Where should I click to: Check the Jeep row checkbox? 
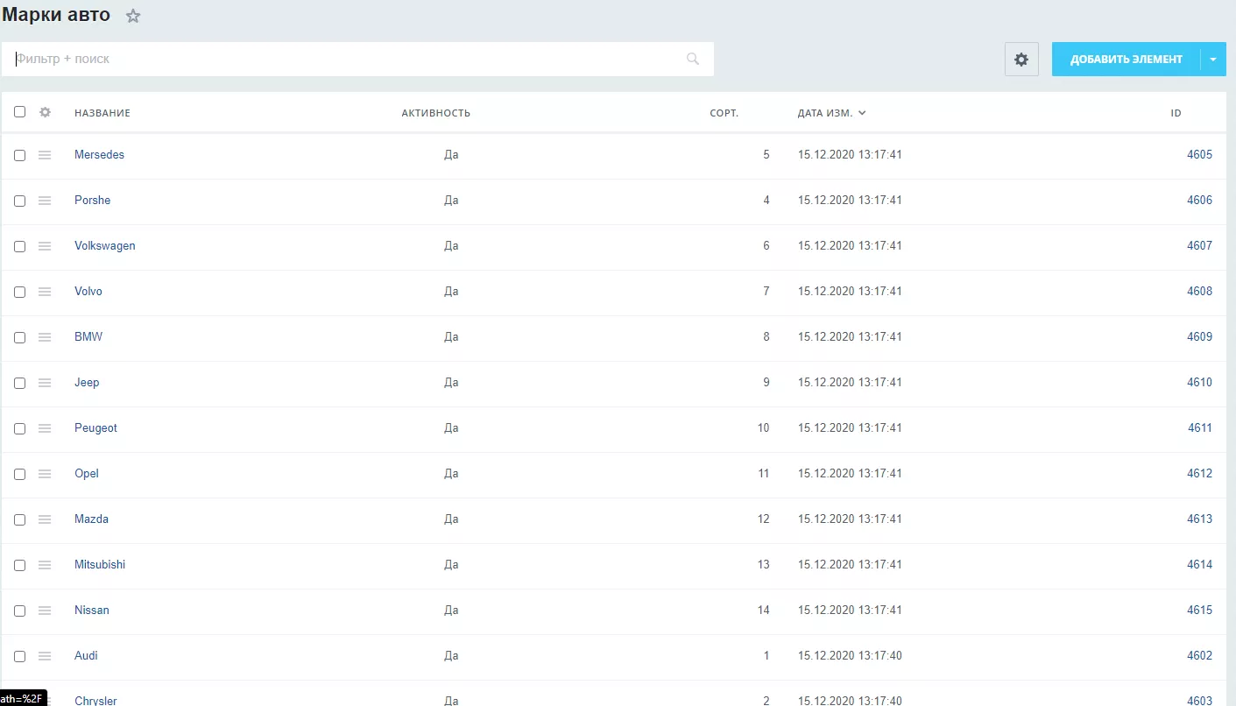point(19,383)
